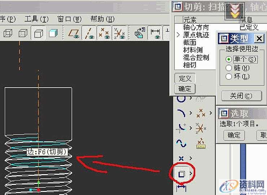Select the no hidden line display
The image size is (267, 195).
(38, 33)
